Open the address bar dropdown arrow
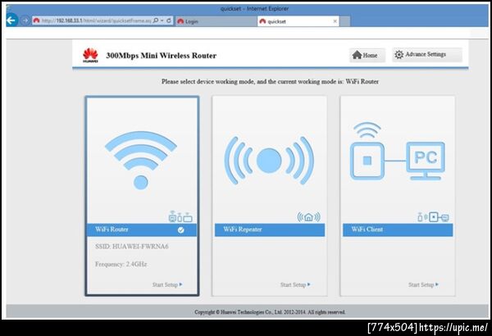This screenshot has height=336, width=492. coord(162,20)
